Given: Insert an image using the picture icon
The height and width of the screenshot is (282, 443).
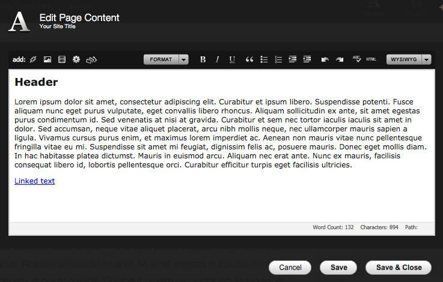Looking at the screenshot, I should (x=47, y=59).
